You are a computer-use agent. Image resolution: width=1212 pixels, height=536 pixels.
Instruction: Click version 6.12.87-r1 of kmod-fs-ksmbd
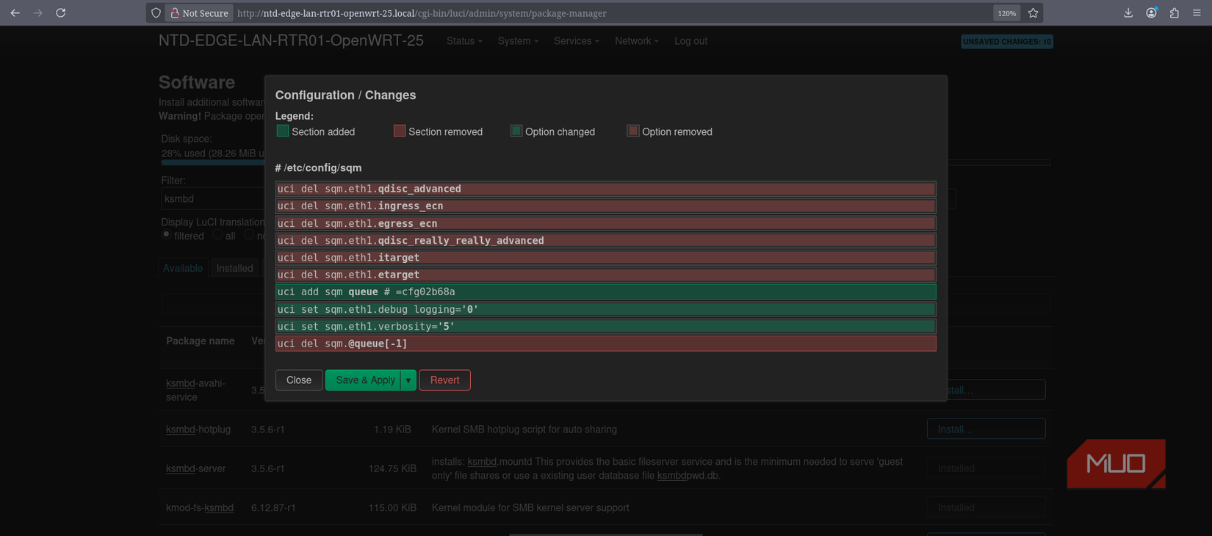pyautogui.click(x=273, y=507)
